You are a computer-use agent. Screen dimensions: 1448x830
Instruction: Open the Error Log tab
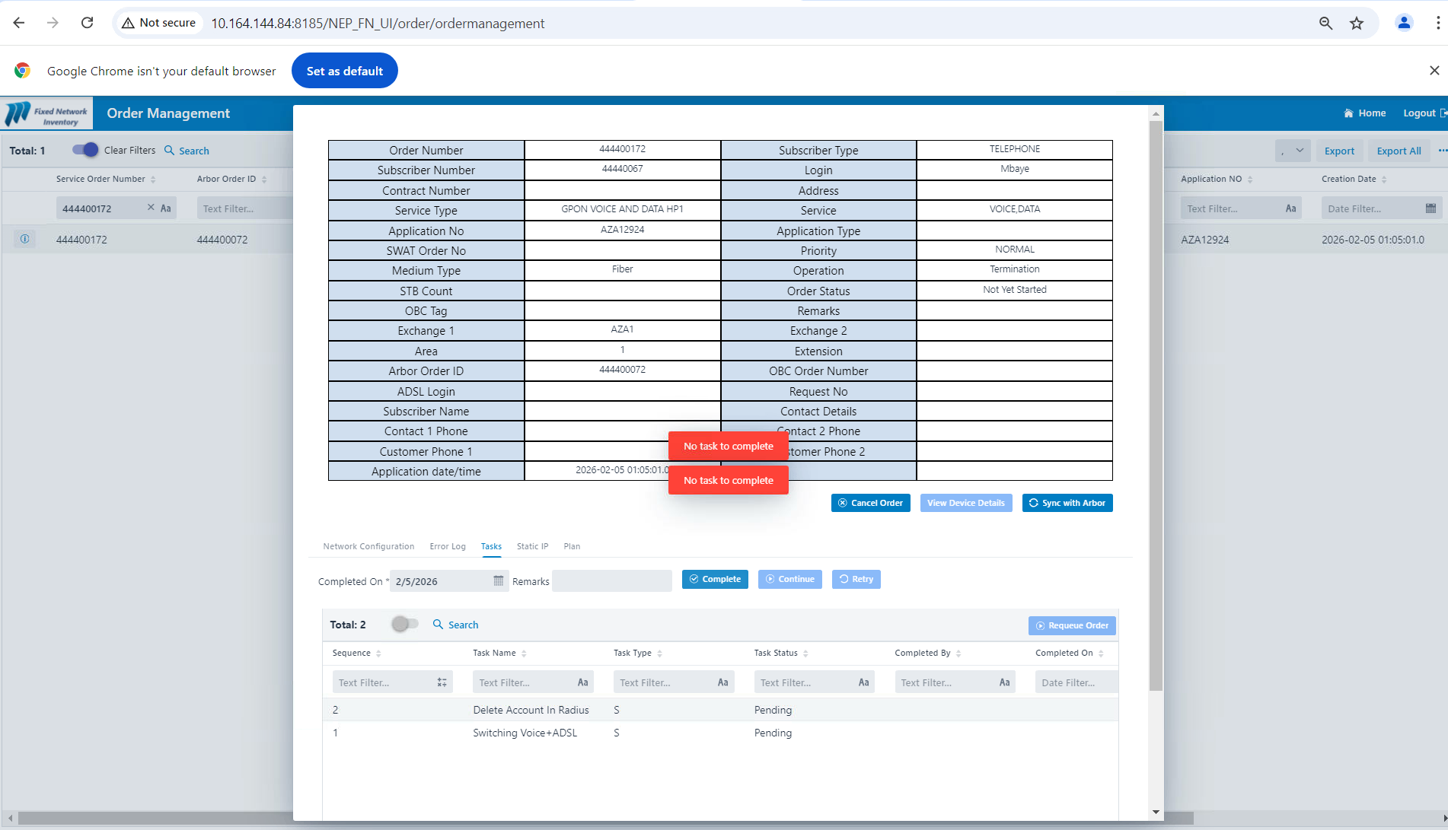pyautogui.click(x=447, y=546)
